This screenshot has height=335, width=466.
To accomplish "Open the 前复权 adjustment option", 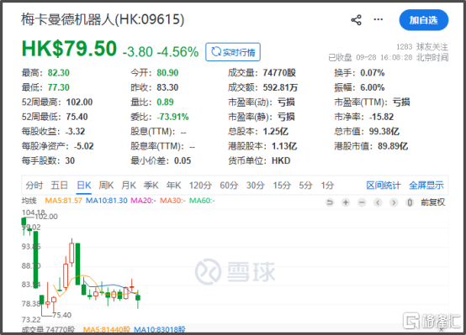I will (432, 202).
